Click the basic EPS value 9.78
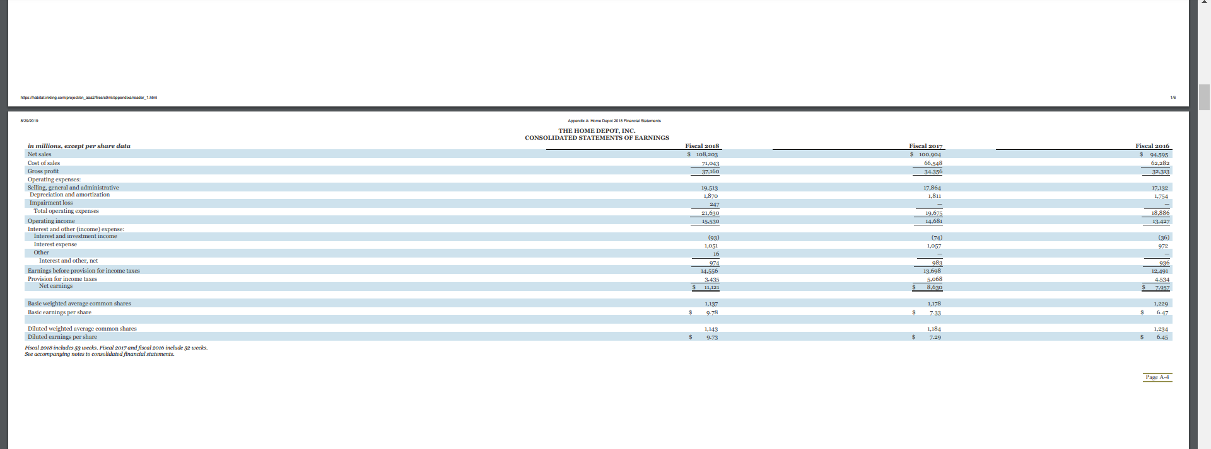 (711, 312)
